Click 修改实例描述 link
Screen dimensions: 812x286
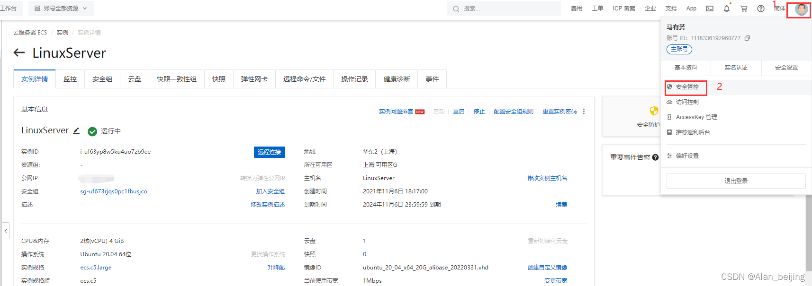click(x=268, y=205)
